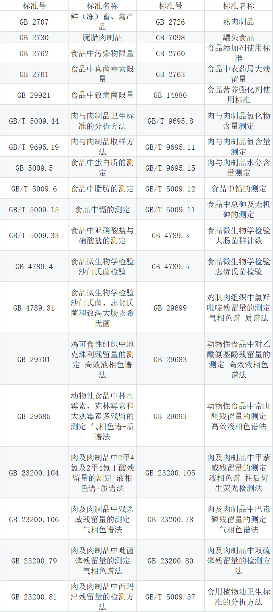The height and width of the screenshot is (612, 273).
Task: Select the GB 29699 cell
Action: pos(170,308)
